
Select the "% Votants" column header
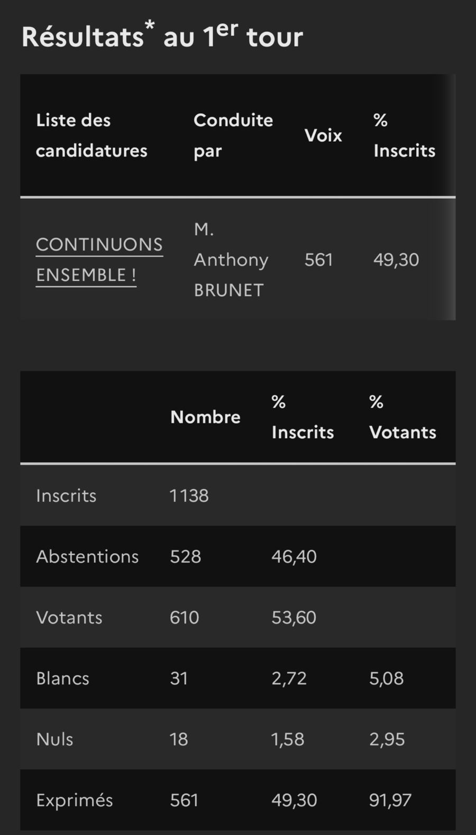(x=402, y=417)
